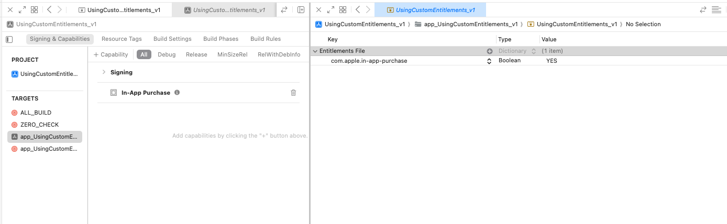Viewport: 727px width, 224px height.
Task: Change the Boolean type cell
Action: pyautogui.click(x=510, y=61)
